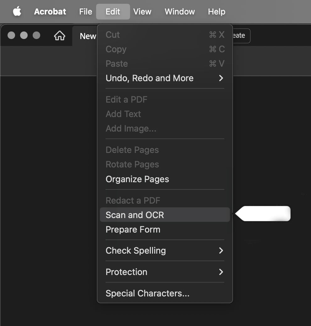Screen dimensions: 311x326
Task: Choose Paste from Edit menu
Action: [165, 64]
